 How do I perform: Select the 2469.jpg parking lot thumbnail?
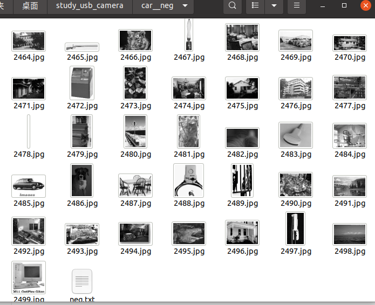point(296,40)
